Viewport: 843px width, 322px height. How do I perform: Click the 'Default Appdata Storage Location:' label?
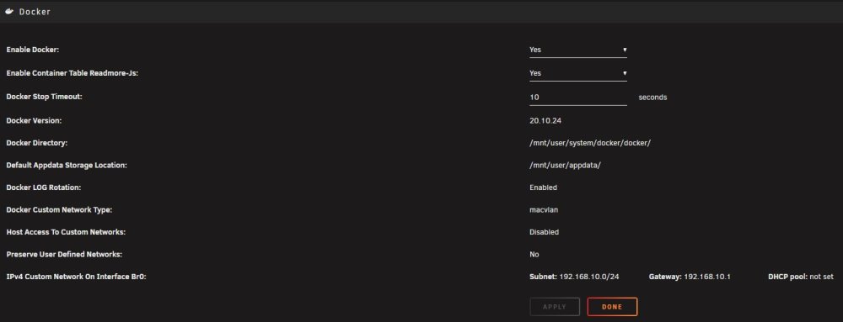pyautogui.click(x=67, y=166)
